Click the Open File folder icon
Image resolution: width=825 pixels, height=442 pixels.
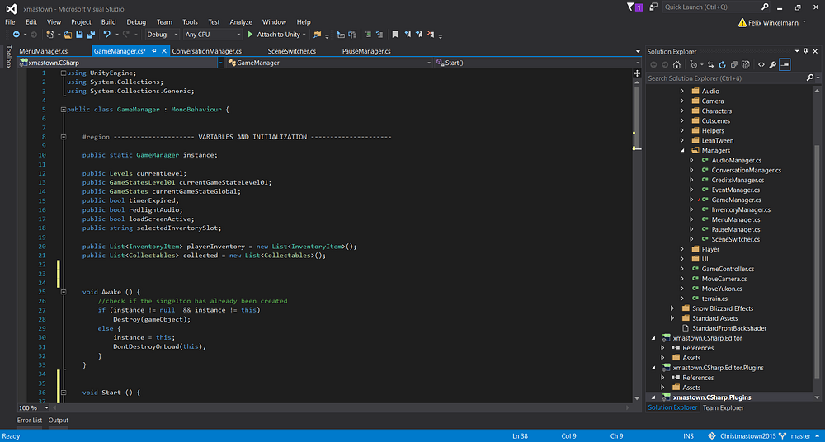pos(68,34)
